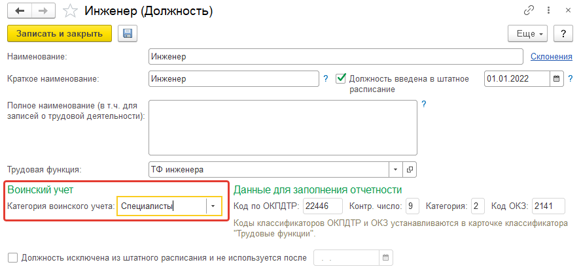Image resolution: width=581 pixels, height=273 pixels.
Task: Toggle Должность исключена из штатного расписания checkbox
Action: coord(13,257)
